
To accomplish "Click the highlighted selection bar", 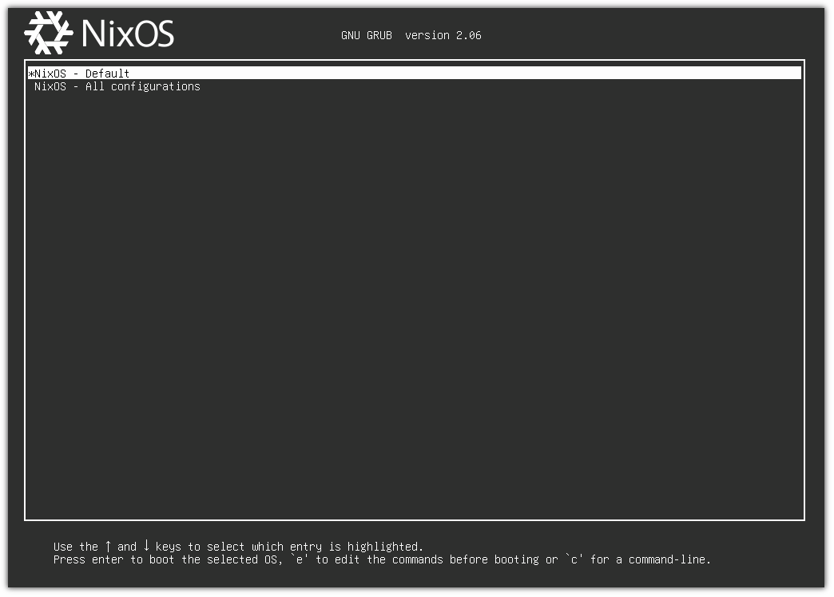I will (x=415, y=73).
